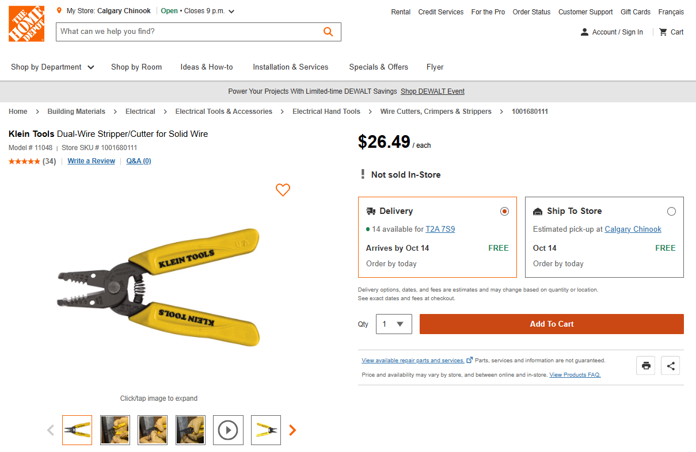The height and width of the screenshot is (452, 696).
Task: Select the second product image thumbnail
Action: pyautogui.click(x=115, y=430)
